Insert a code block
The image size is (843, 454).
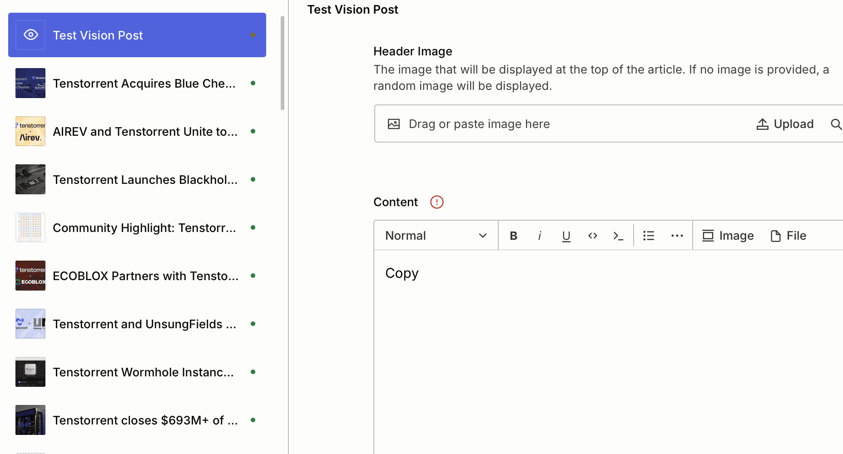618,236
